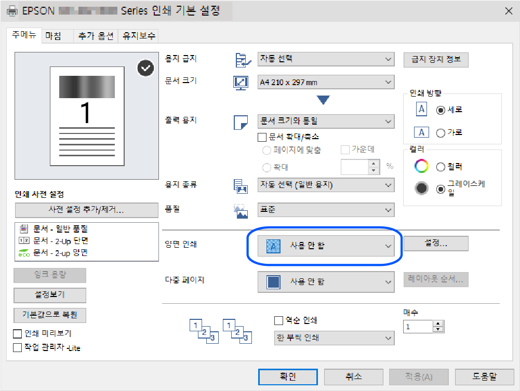520x391 pixels.
Task: Open the 문서 크기 A4 dropdown
Action: coord(326,82)
